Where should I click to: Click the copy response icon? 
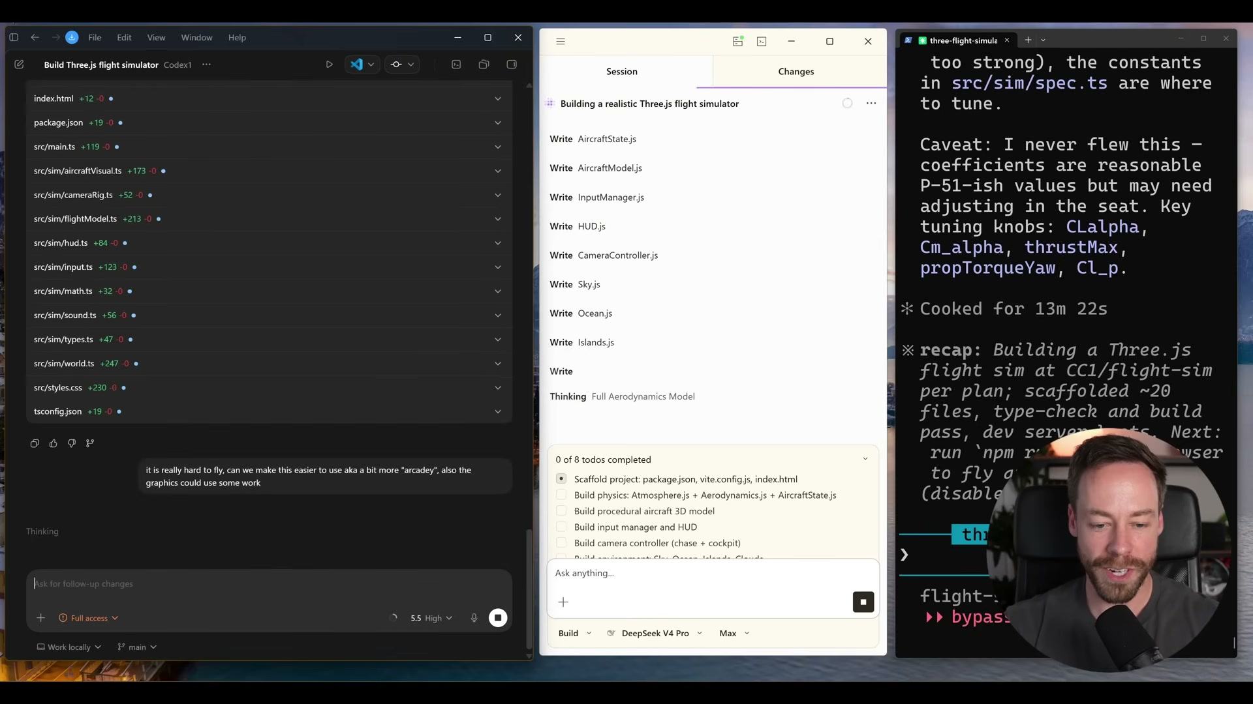click(x=35, y=443)
